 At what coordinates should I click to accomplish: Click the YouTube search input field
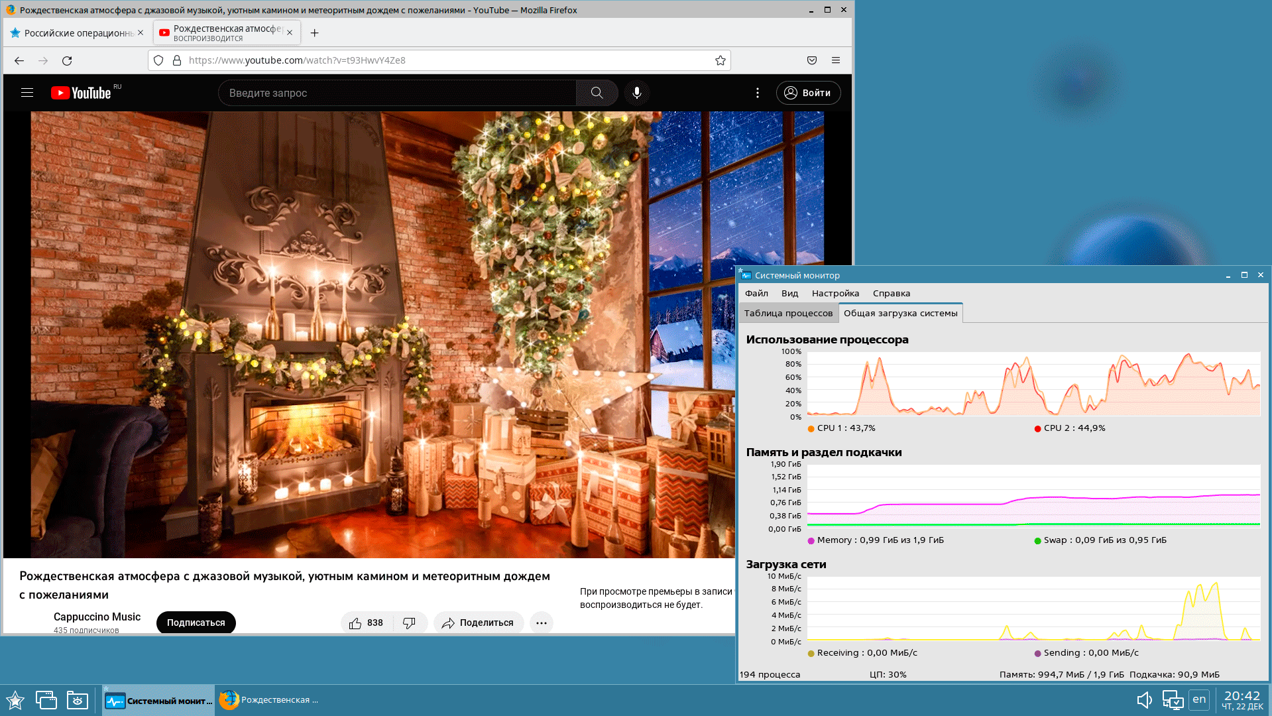pyautogui.click(x=398, y=93)
